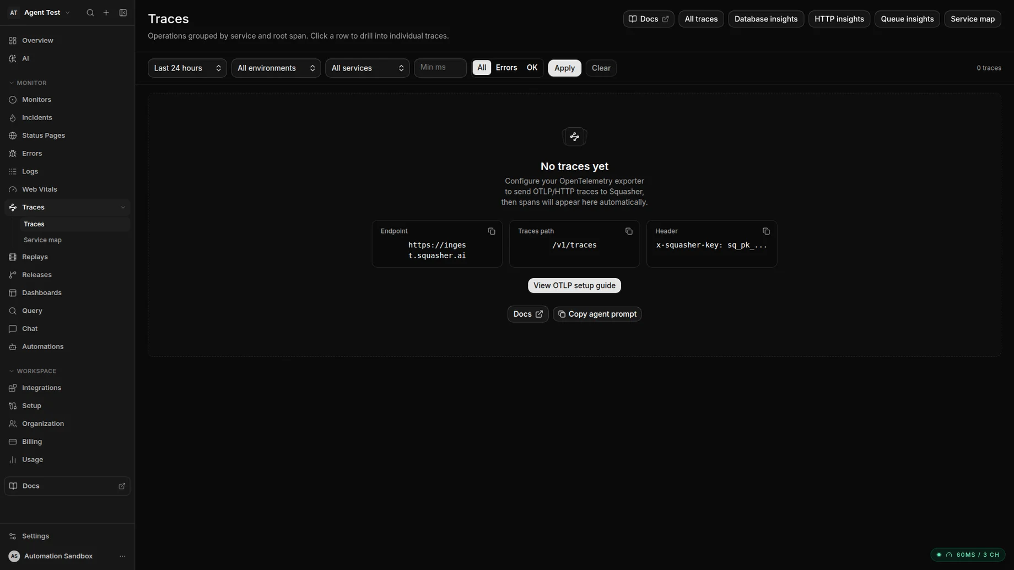Viewport: 1014px width, 570px height.
Task: Copy the Traces path value
Action: pos(629,231)
